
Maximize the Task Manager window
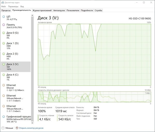click(144, 3)
